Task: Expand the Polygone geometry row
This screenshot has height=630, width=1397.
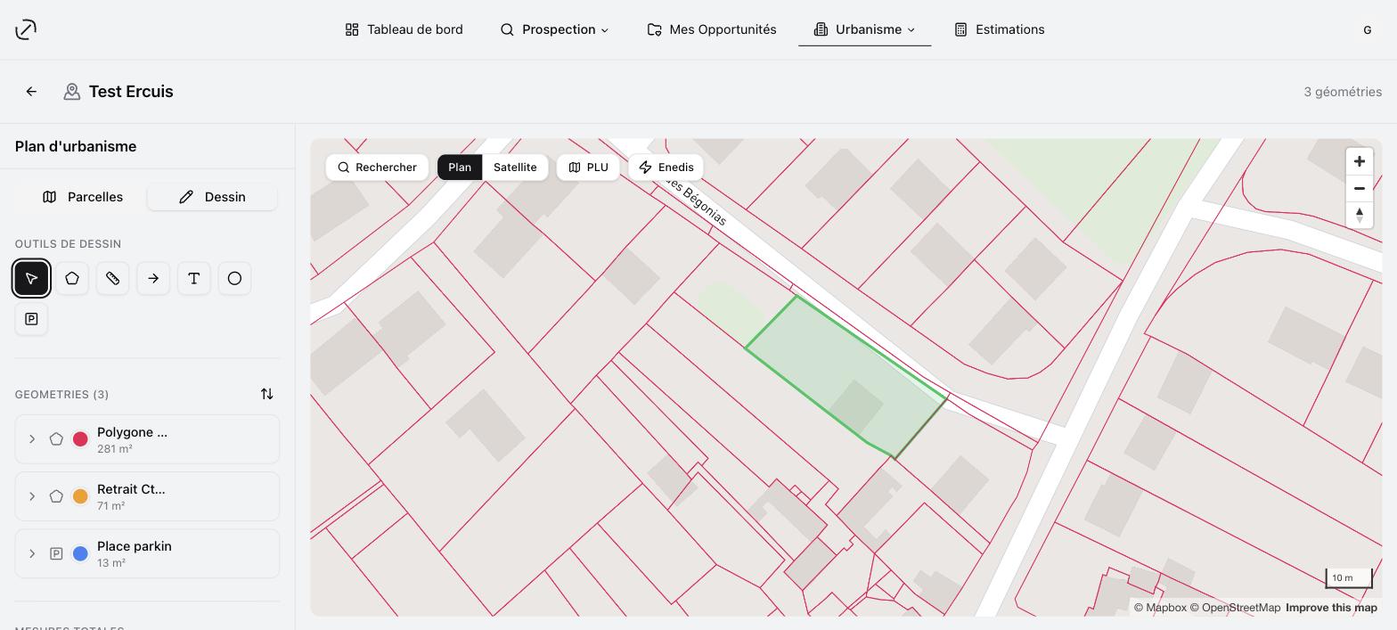Action: [x=32, y=439]
